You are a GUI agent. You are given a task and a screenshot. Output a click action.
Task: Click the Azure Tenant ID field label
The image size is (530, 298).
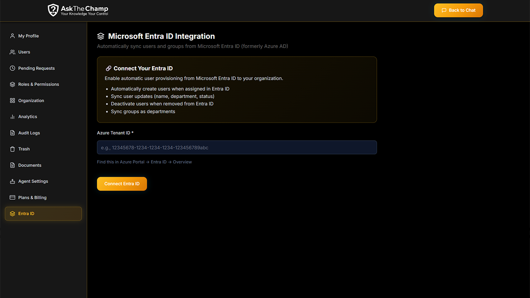(115, 133)
